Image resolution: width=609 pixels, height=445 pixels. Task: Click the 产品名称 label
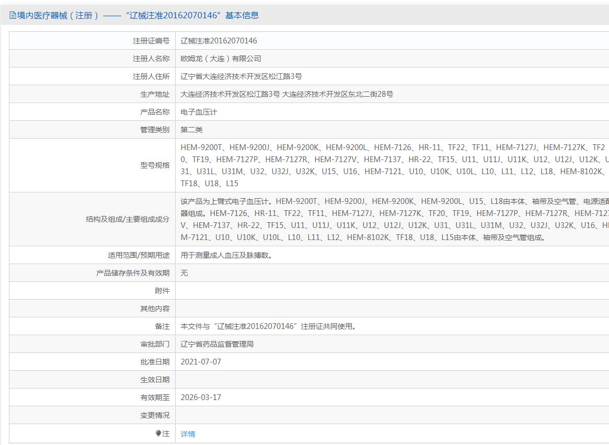coord(155,112)
